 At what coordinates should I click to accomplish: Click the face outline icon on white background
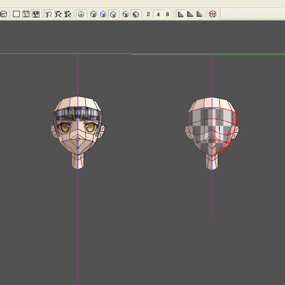[x=26, y=14]
